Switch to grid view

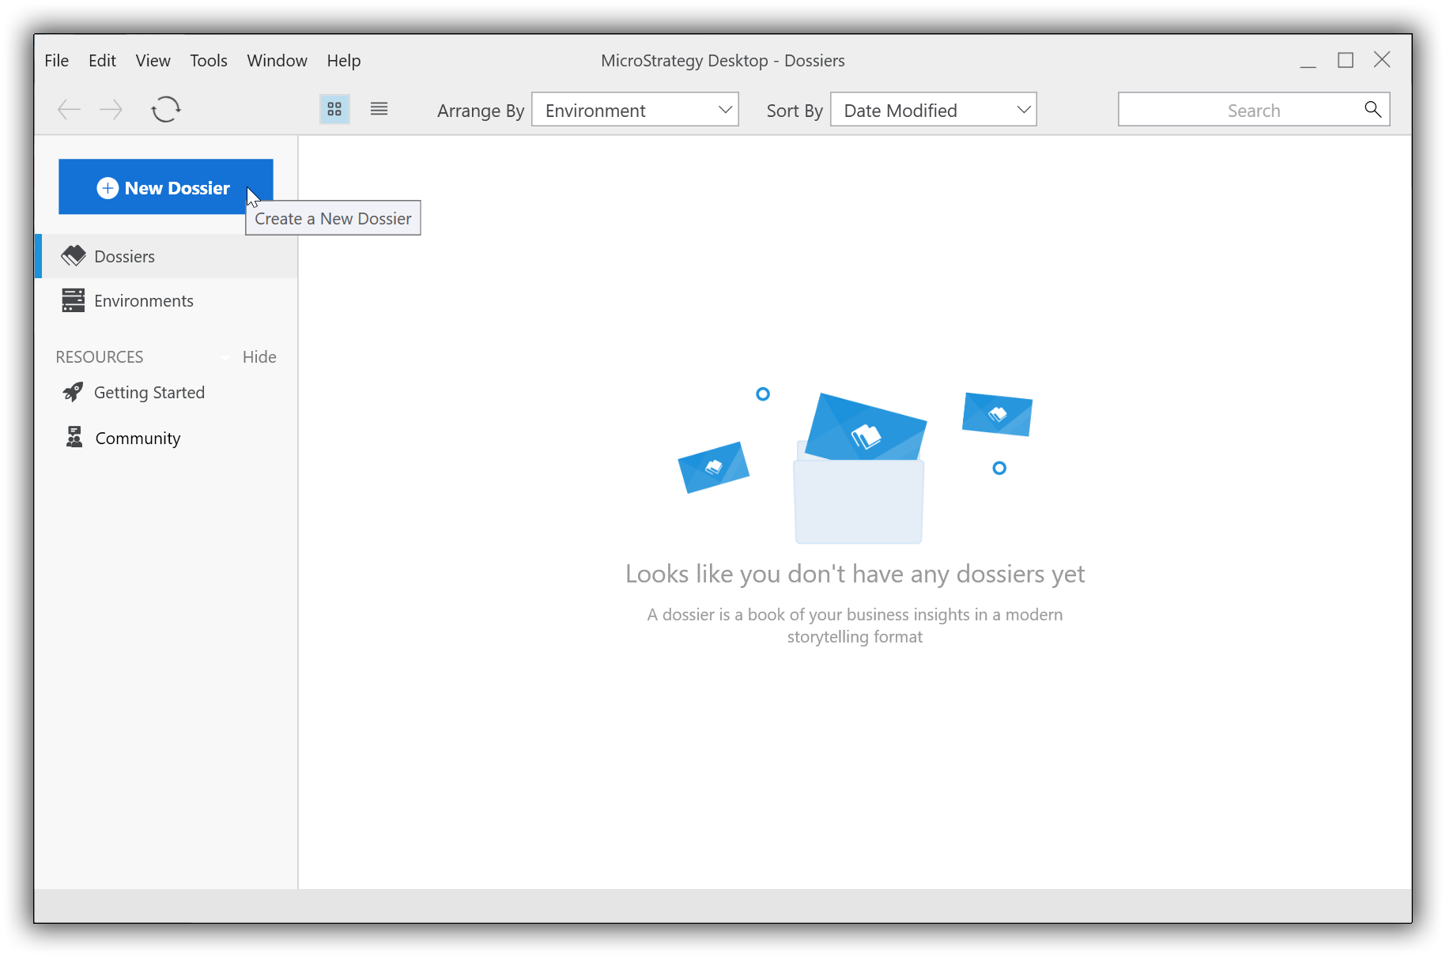pyautogui.click(x=334, y=109)
